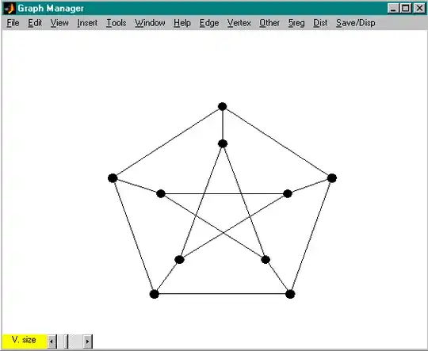Select the right outer pentagon vertex

click(332, 178)
